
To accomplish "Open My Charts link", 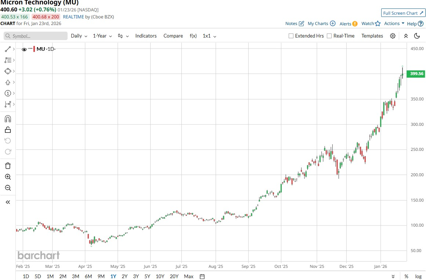I will pos(321,24).
